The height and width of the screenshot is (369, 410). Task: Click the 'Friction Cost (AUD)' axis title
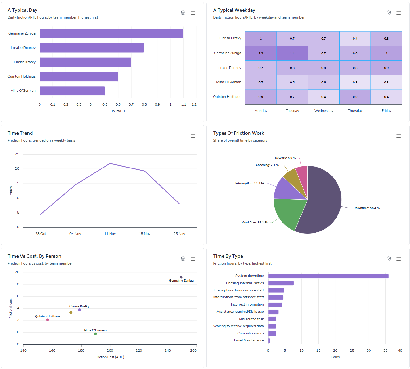pos(110,357)
